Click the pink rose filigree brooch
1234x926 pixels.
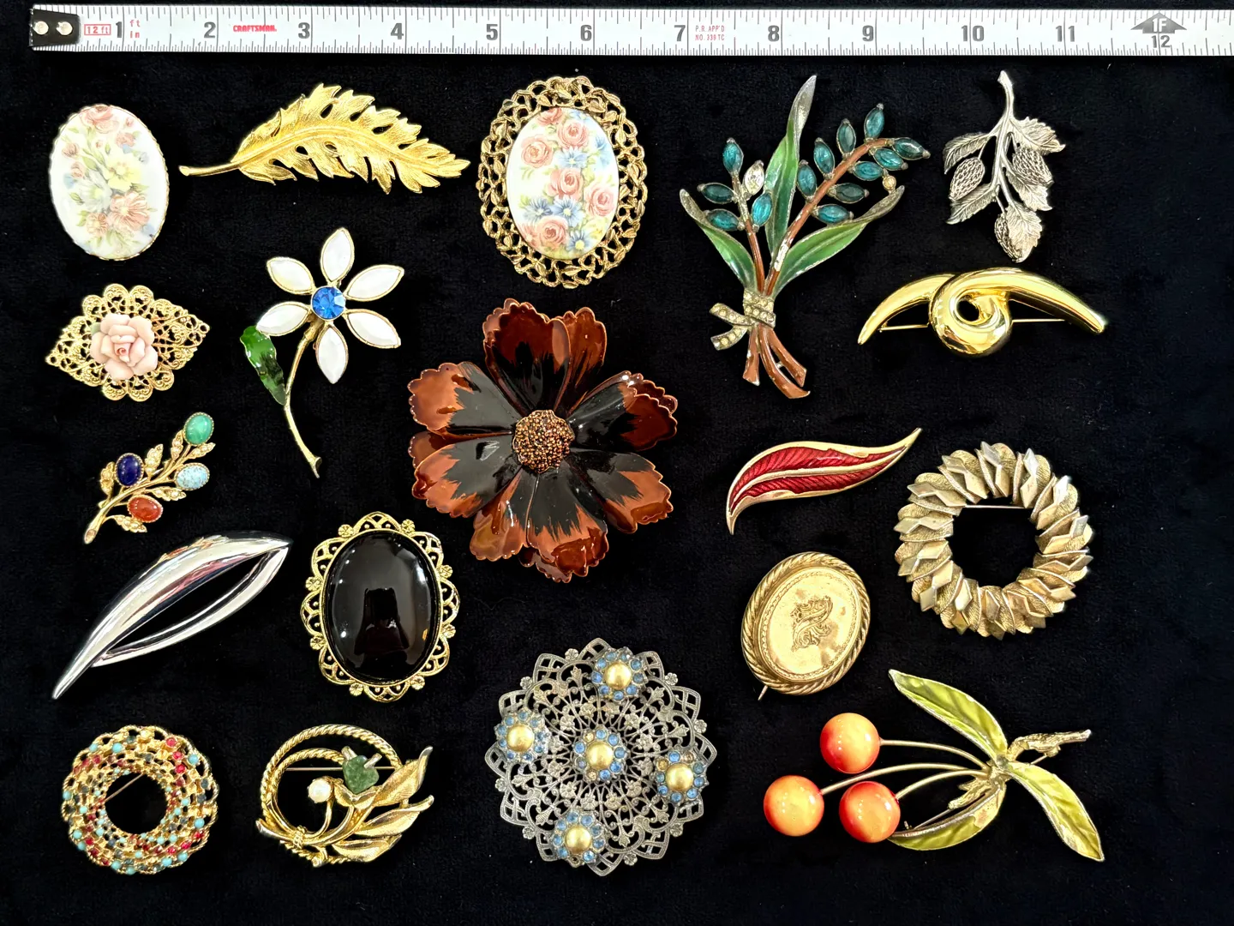127,343
